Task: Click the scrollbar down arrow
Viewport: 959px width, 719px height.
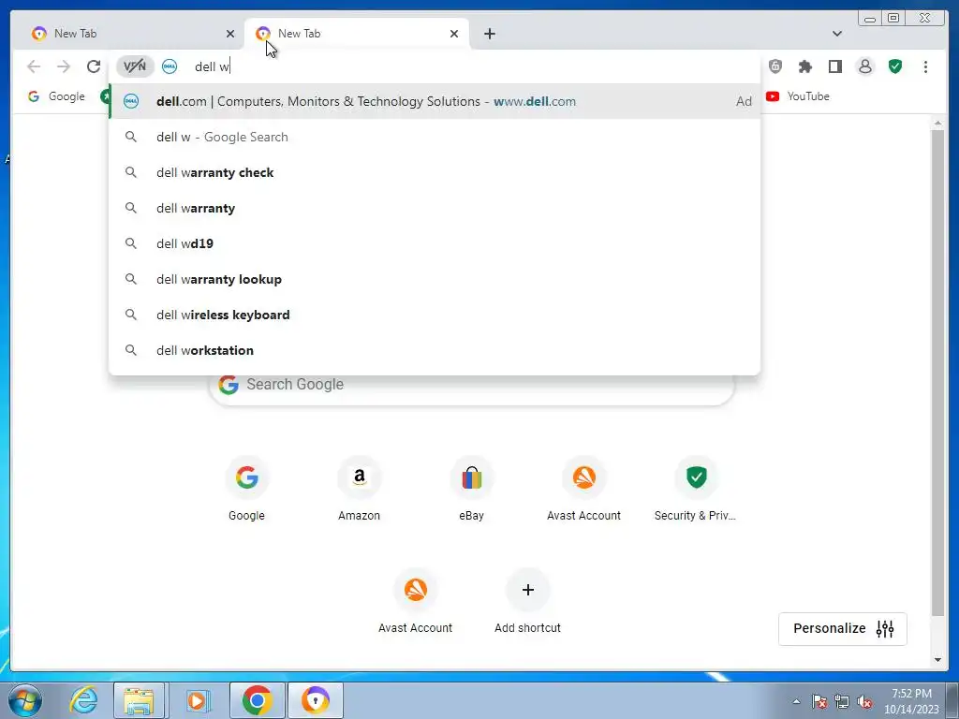Action: pyautogui.click(x=937, y=660)
